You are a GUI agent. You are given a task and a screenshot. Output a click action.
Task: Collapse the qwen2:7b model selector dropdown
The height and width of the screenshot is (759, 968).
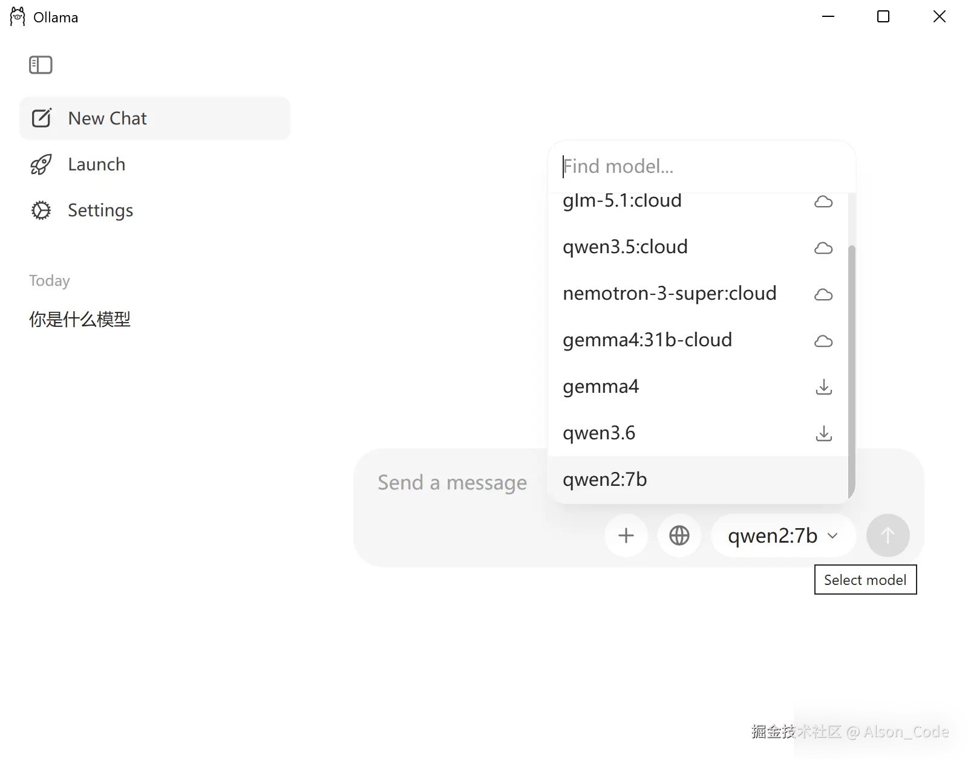point(783,535)
